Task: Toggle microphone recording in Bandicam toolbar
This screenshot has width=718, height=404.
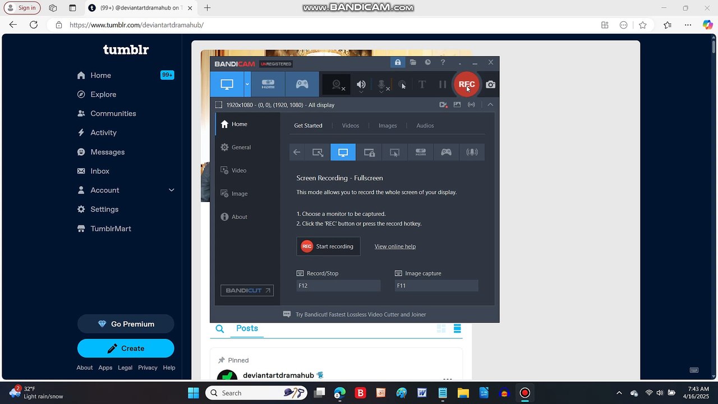Action: click(x=382, y=85)
